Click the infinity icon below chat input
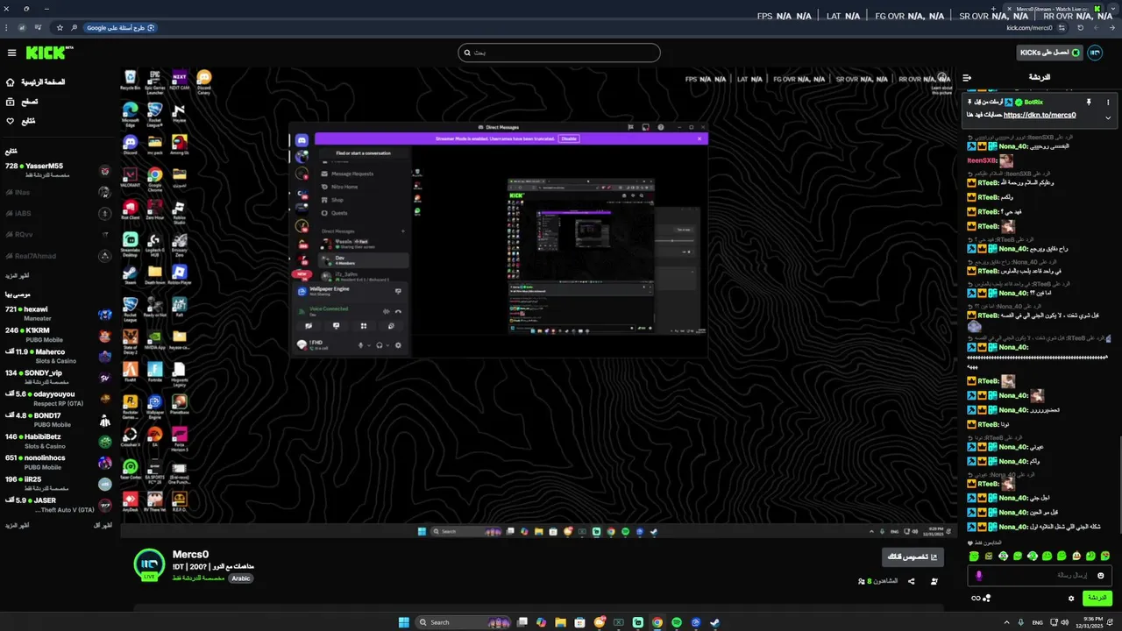The height and width of the screenshot is (631, 1122). [x=975, y=599]
